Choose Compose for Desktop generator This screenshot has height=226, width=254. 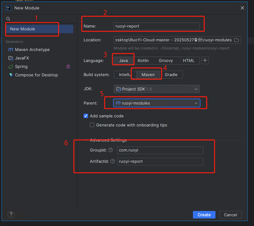[36, 75]
